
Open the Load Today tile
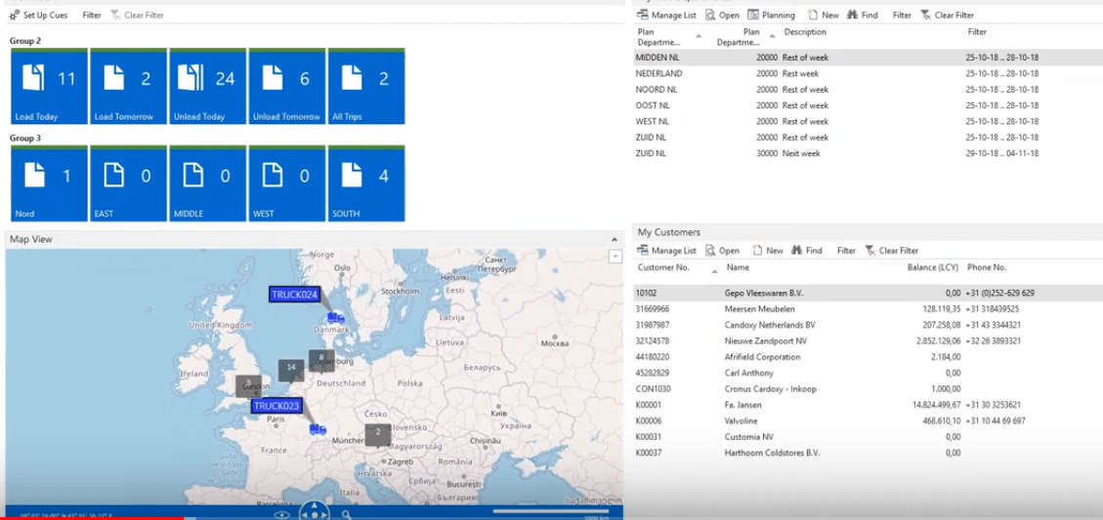click(x=49, y=87)
